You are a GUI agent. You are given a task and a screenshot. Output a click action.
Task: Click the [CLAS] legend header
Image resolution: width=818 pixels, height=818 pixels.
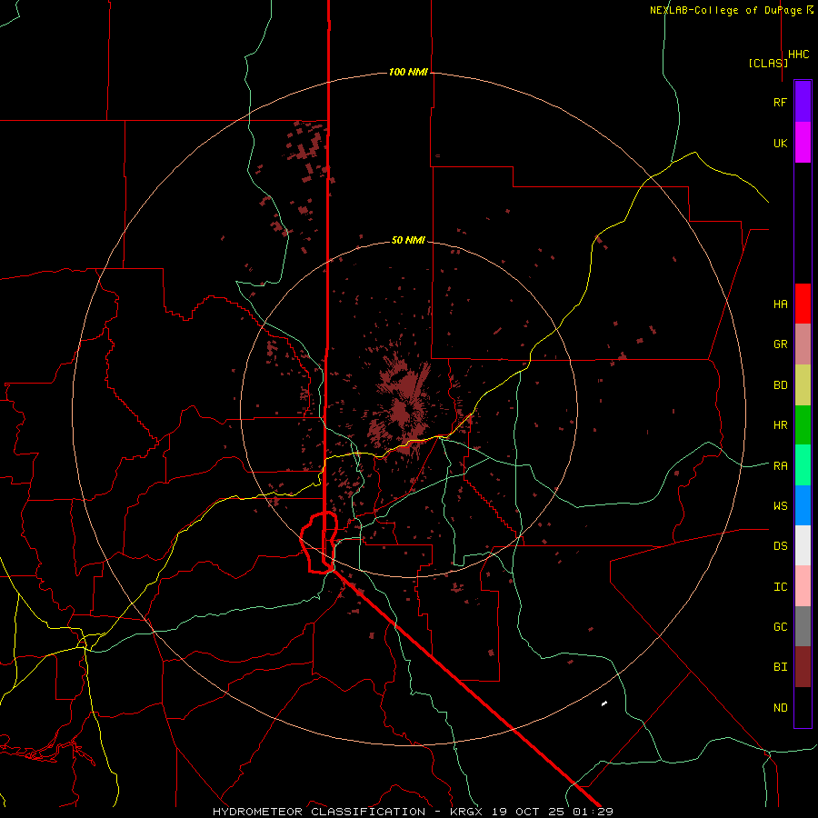coord(768,63)
